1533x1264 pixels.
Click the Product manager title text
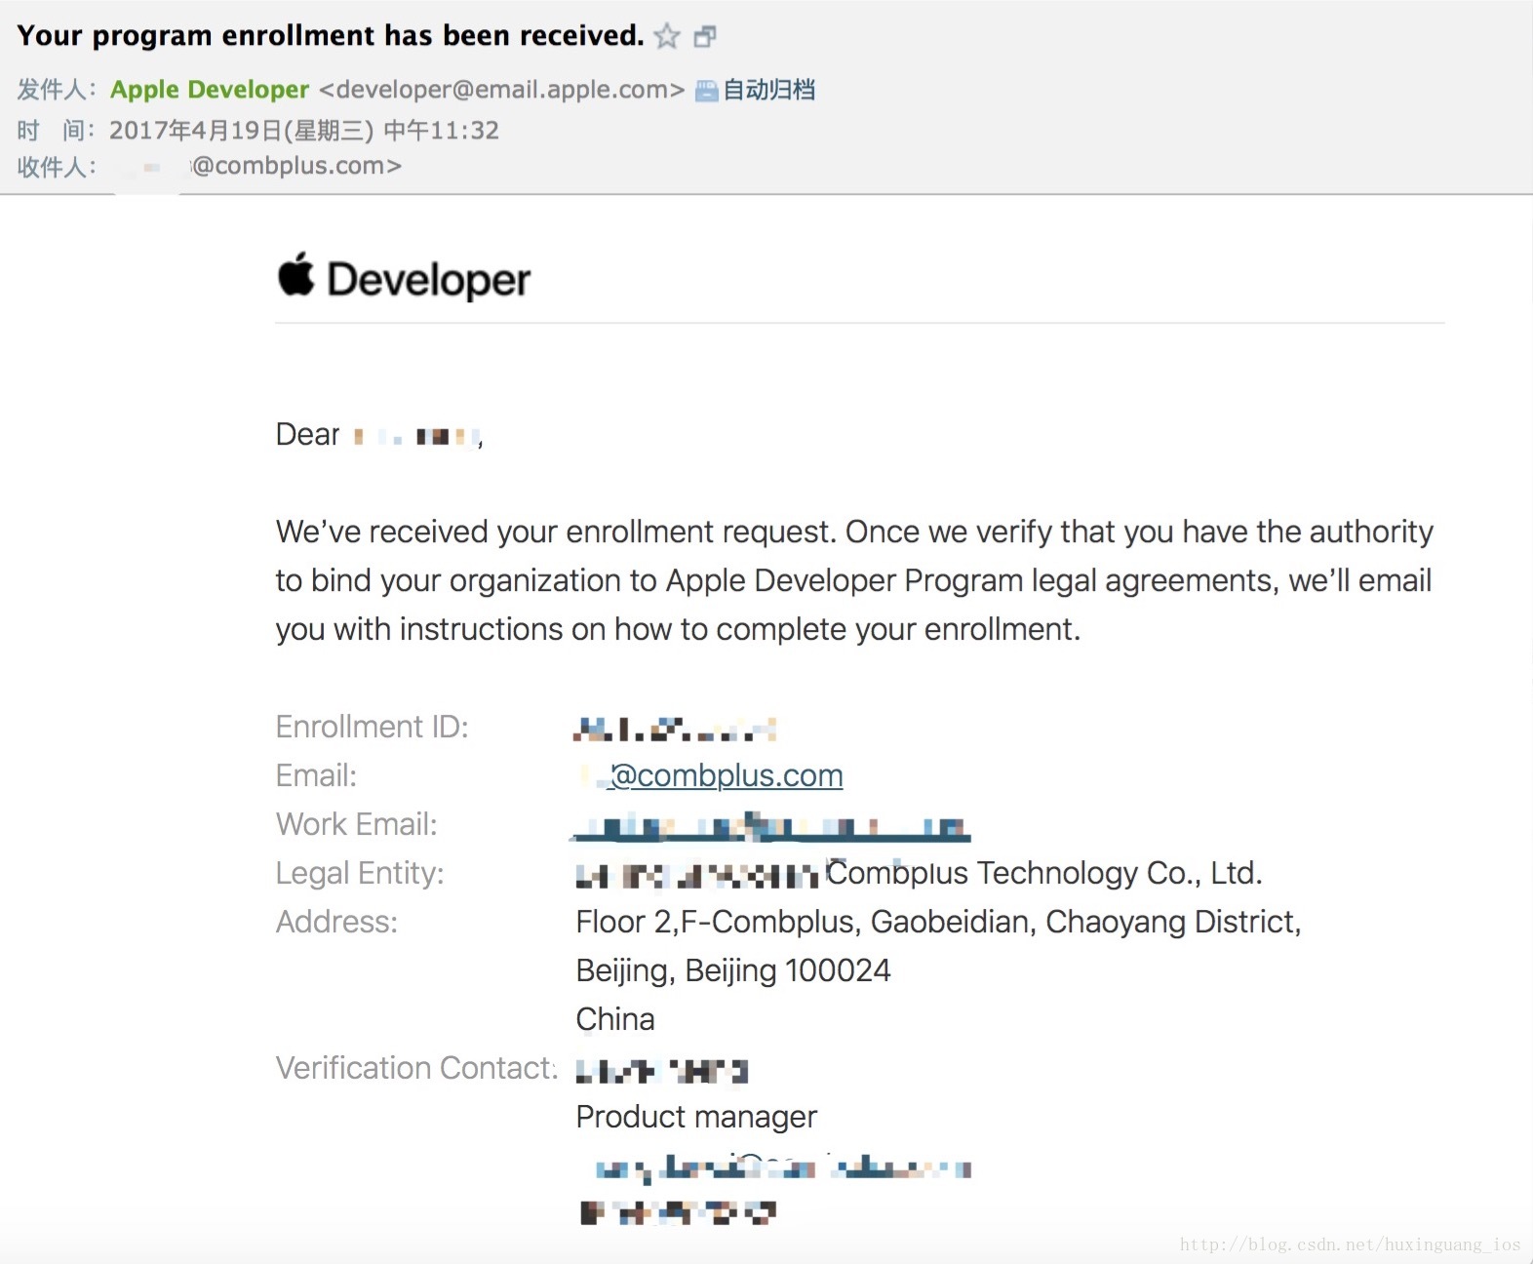tap(696, 1117)
